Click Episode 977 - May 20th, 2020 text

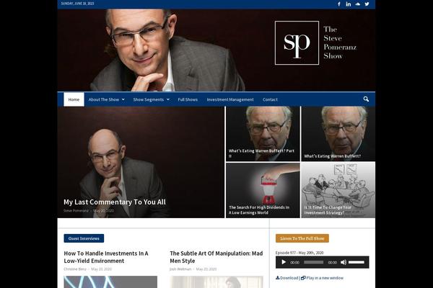pos(299,253)
